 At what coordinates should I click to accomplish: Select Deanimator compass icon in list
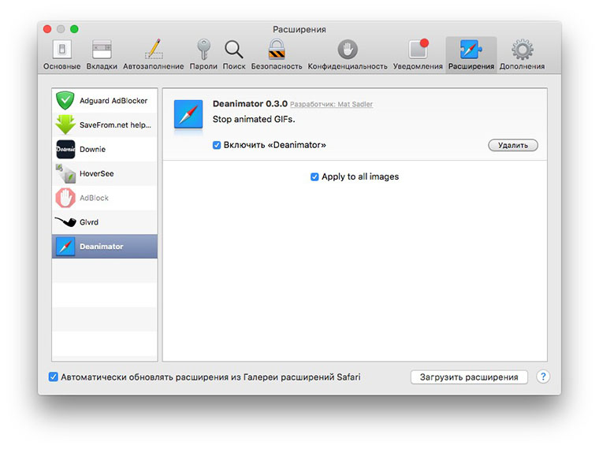(x=65, y=247)
